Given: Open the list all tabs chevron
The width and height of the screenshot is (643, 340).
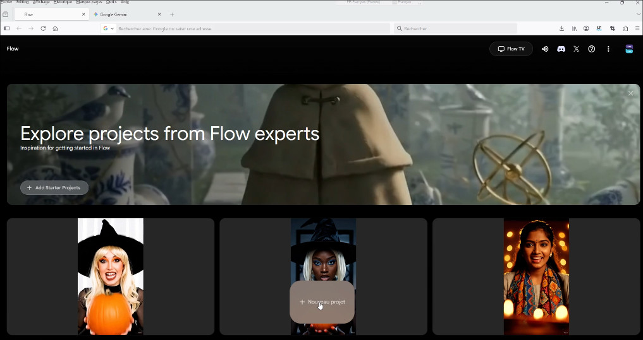Looking at the screenshot, I should (x=638, y=14).
